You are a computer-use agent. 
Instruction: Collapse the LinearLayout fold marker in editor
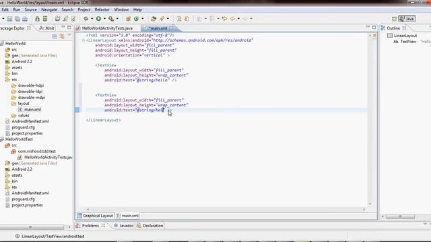[x=84, y=40]
